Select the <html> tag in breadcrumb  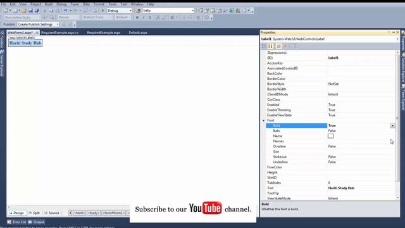79,213
